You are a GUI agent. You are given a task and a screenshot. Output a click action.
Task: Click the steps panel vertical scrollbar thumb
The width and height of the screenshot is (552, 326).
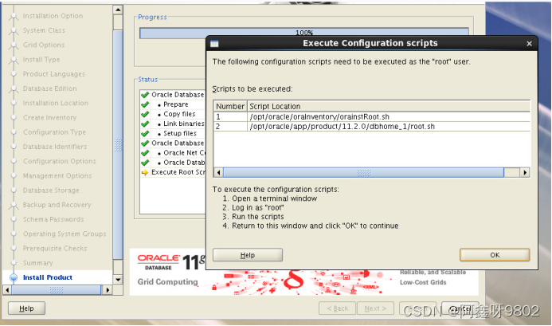[x=118, y=145]
